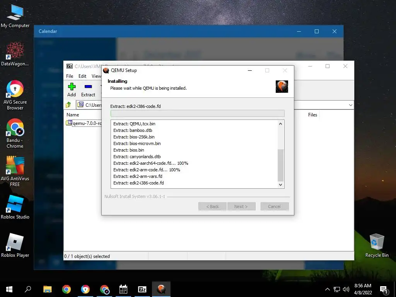Screen dimensions: 396x297
Task: Click the Files column header in 7-Zip
Action: tap(312, 114)
